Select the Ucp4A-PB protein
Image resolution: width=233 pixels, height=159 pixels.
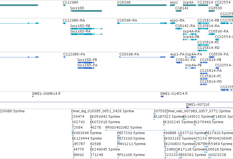(191, 68)
